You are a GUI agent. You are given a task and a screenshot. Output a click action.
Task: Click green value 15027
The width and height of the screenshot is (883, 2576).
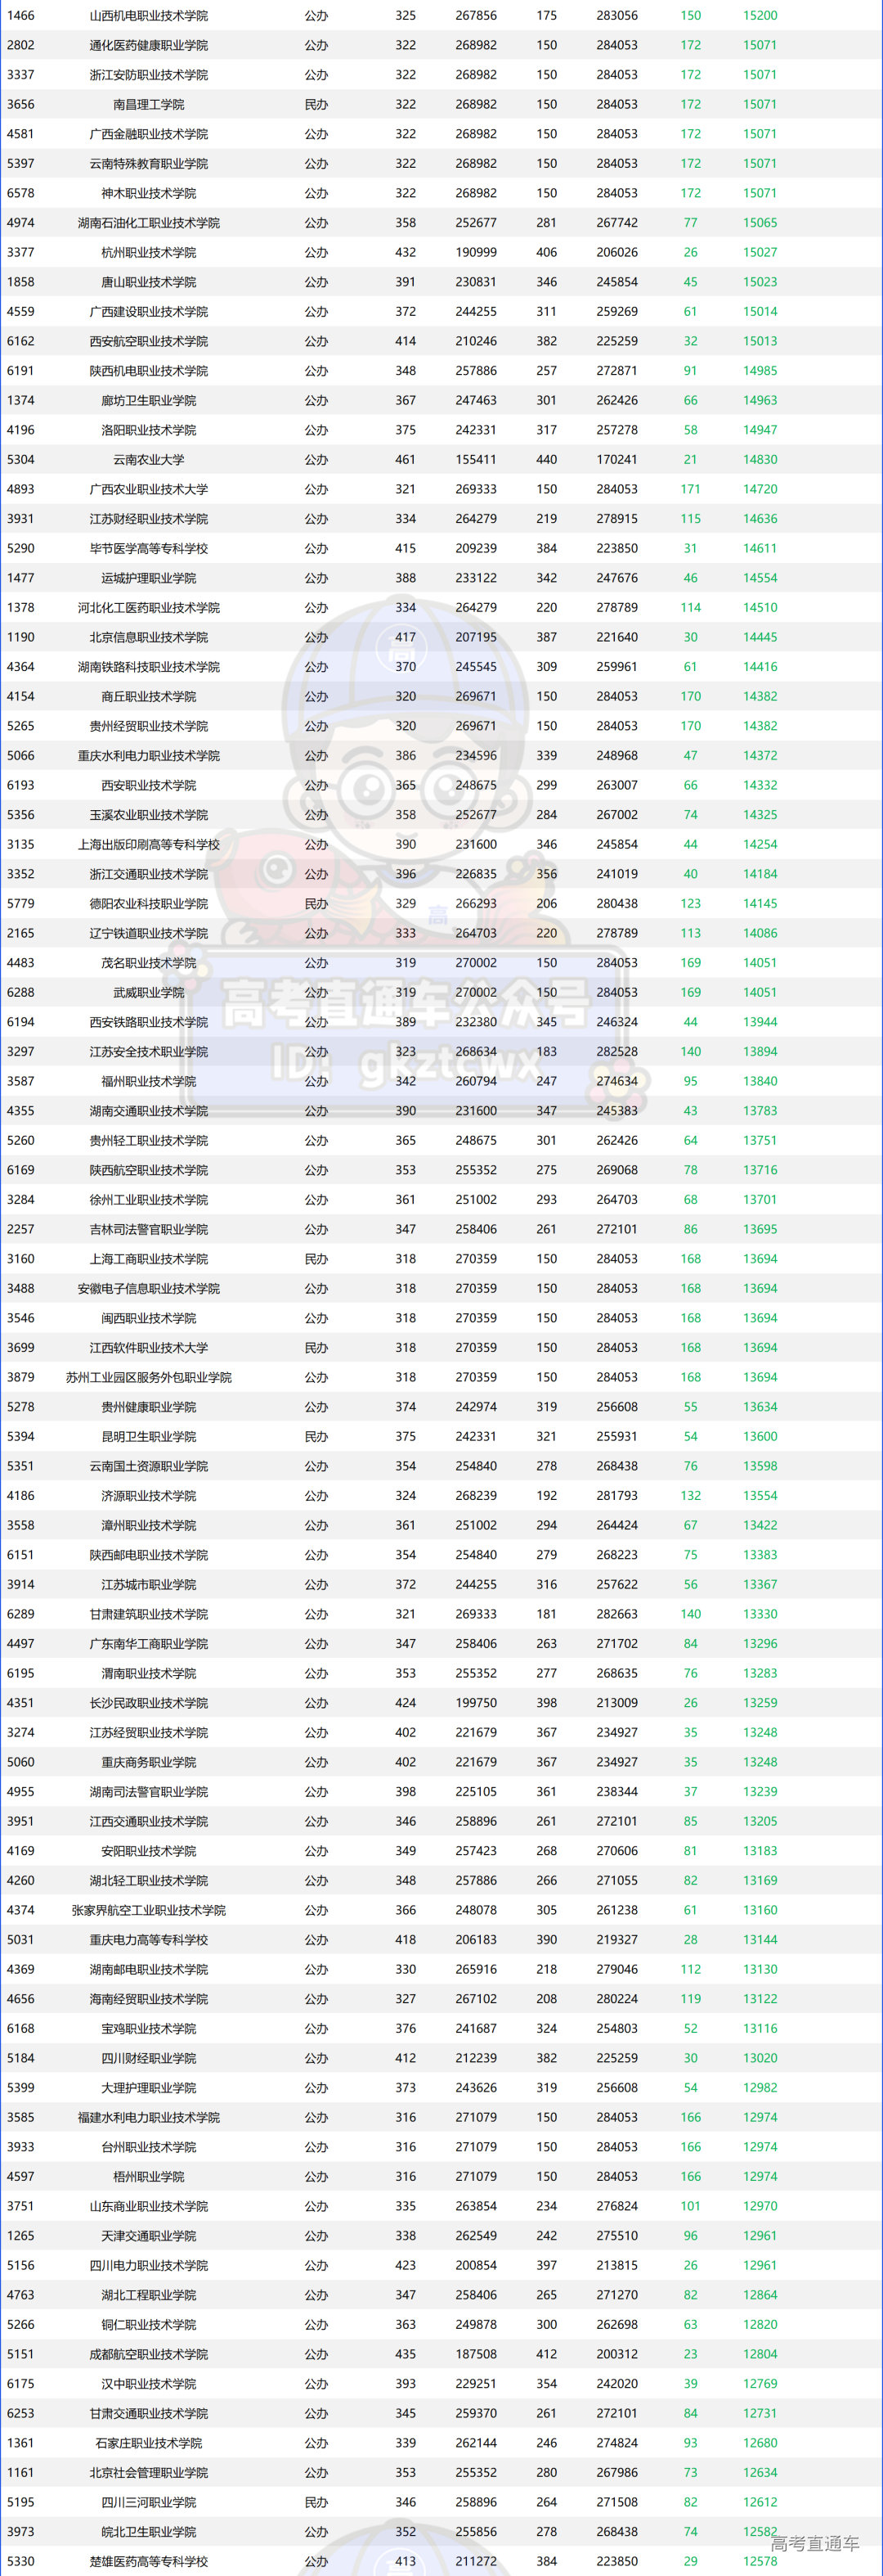point(760,253)
